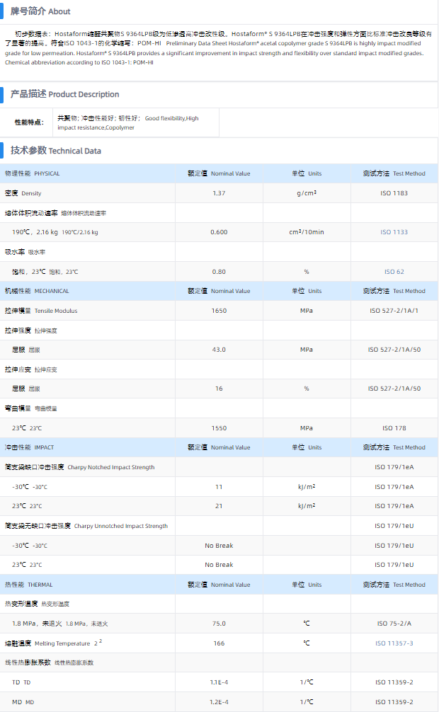The height and width of the screenshot is (712, 439).
Task: Click the Density value 1.37
Action: pyautogui.click(x=219, y=193)
